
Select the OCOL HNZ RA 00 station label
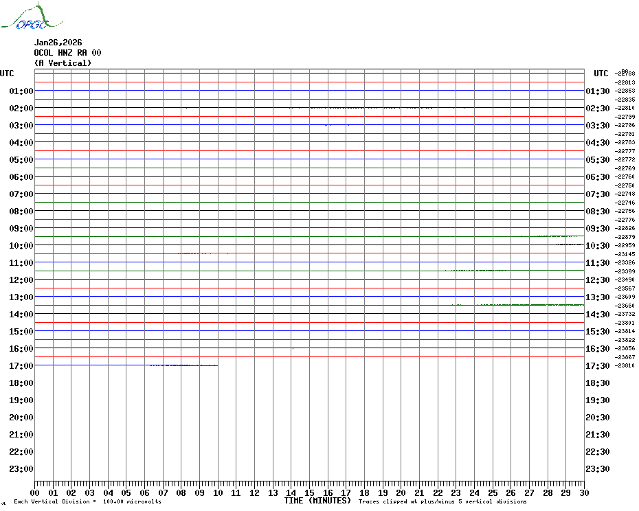[67, 53]
